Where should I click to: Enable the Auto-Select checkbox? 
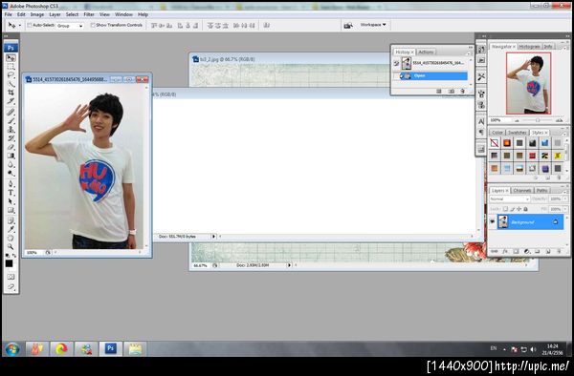30,25
